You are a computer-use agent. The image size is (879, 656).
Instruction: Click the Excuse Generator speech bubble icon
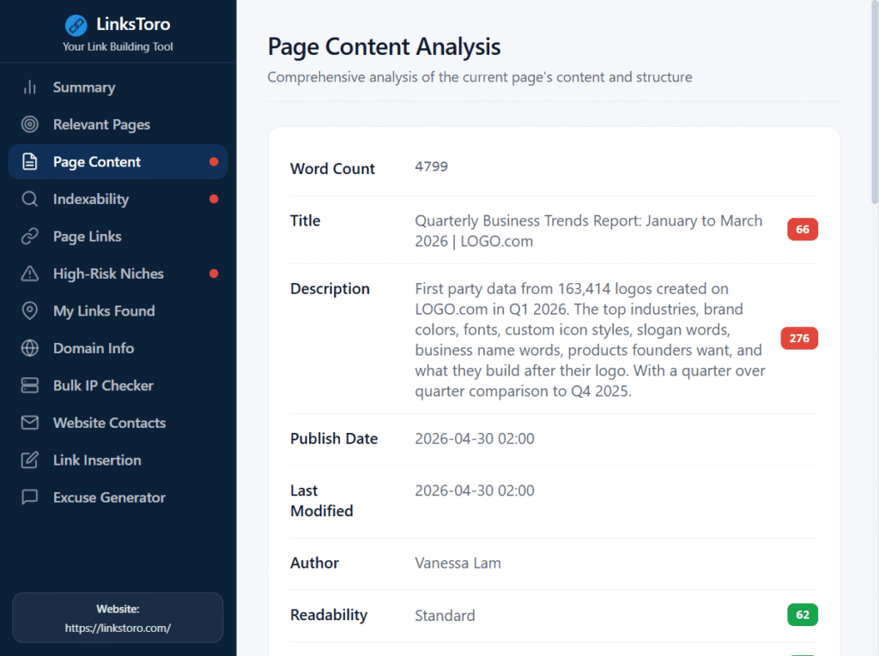30,497
